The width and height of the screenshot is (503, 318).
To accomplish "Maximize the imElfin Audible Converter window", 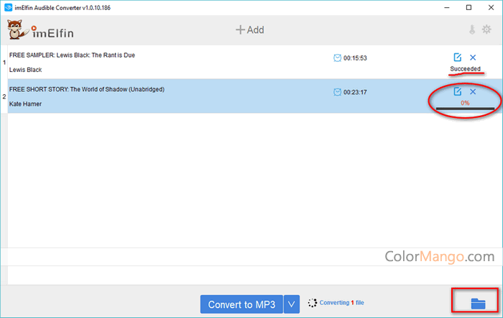I will 469,7.
